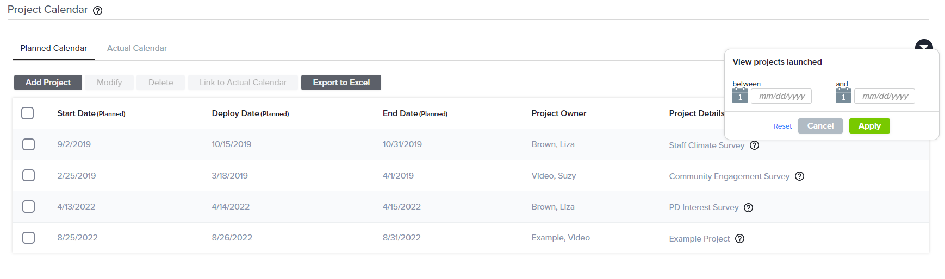Click the filter icon above the popup
The image size is (945, 279).
(924, 45)
